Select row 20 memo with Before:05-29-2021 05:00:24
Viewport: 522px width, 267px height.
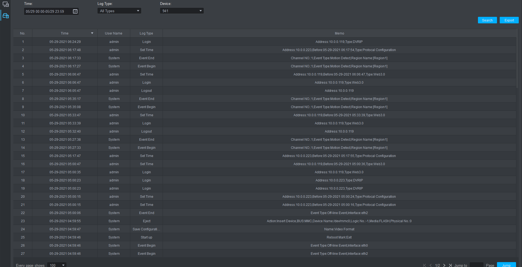point(339,196)
